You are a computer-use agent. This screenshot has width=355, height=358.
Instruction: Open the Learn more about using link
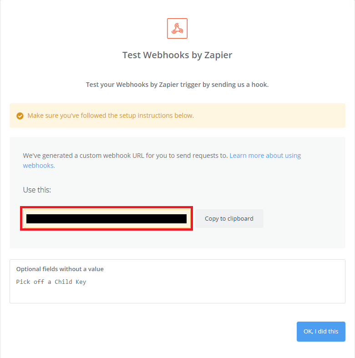click(x=265, y=156)
